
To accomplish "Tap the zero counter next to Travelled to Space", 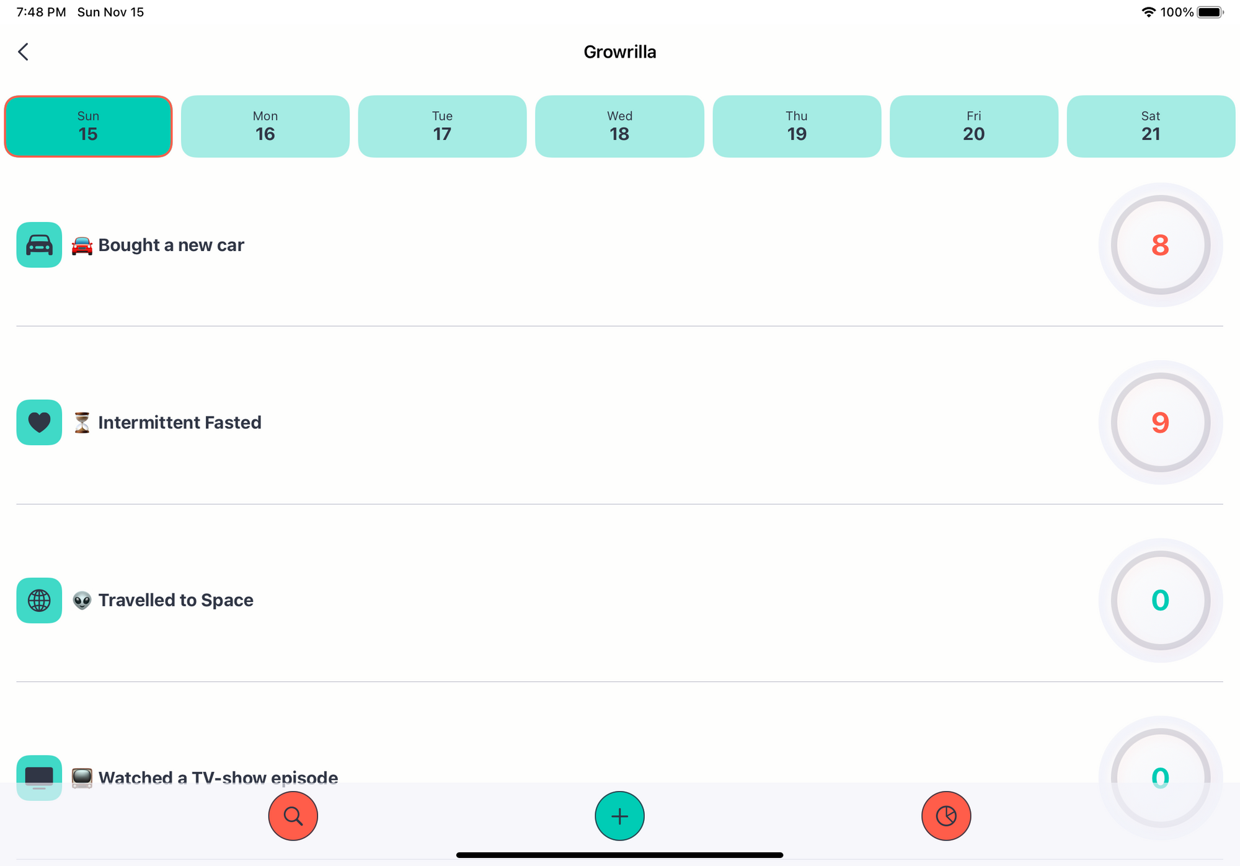I will click(x=1161, y=600).
